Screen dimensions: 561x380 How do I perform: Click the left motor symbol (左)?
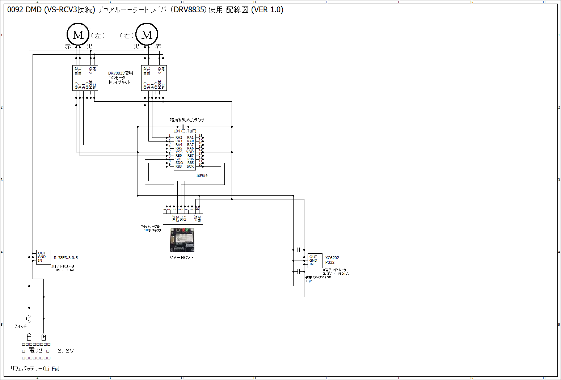[78, 34]
